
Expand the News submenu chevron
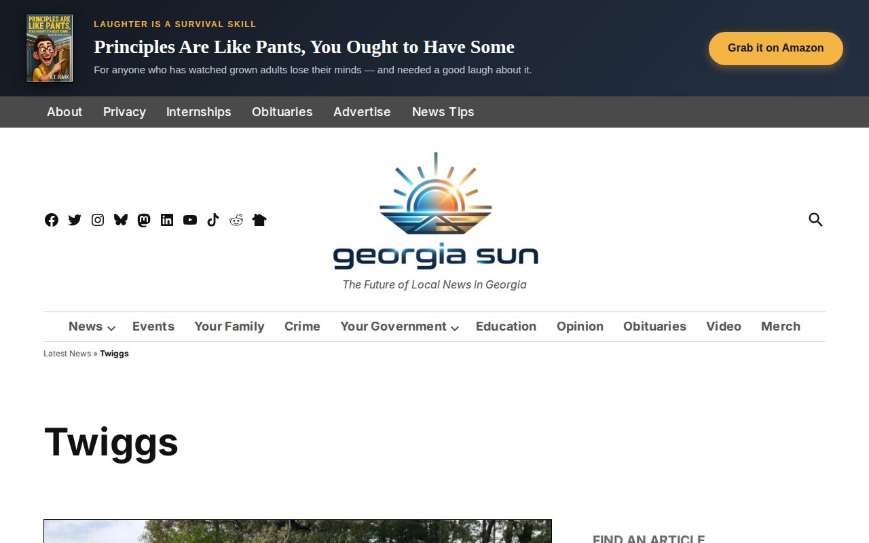point(111,329)
